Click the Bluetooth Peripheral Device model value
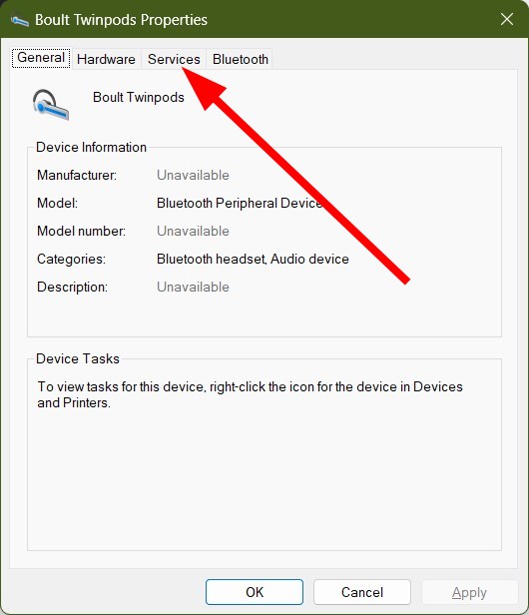 (x=240, y=204)
